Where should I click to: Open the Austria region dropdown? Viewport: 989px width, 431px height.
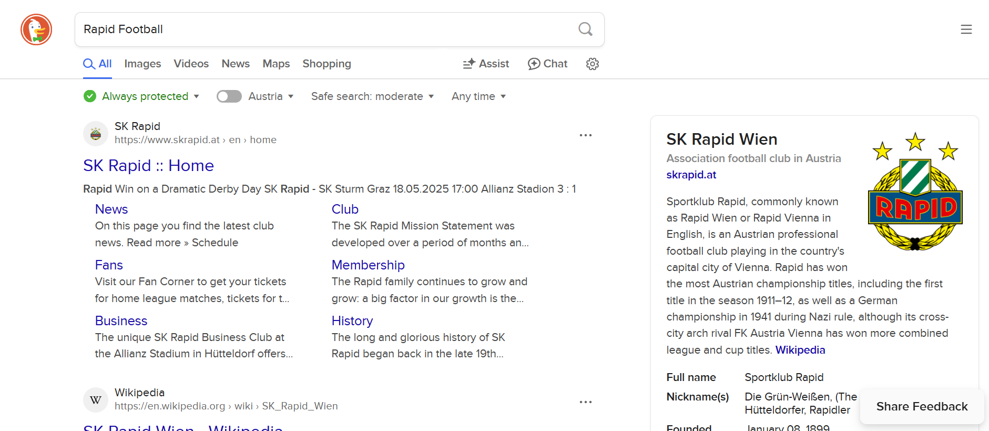click(x=270, y=96)
